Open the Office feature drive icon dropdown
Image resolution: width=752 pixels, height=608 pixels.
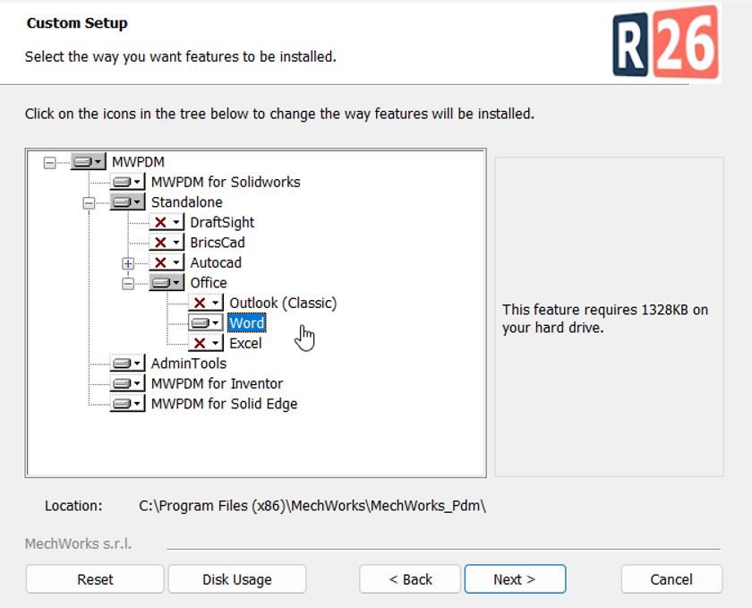click(167, 283)
